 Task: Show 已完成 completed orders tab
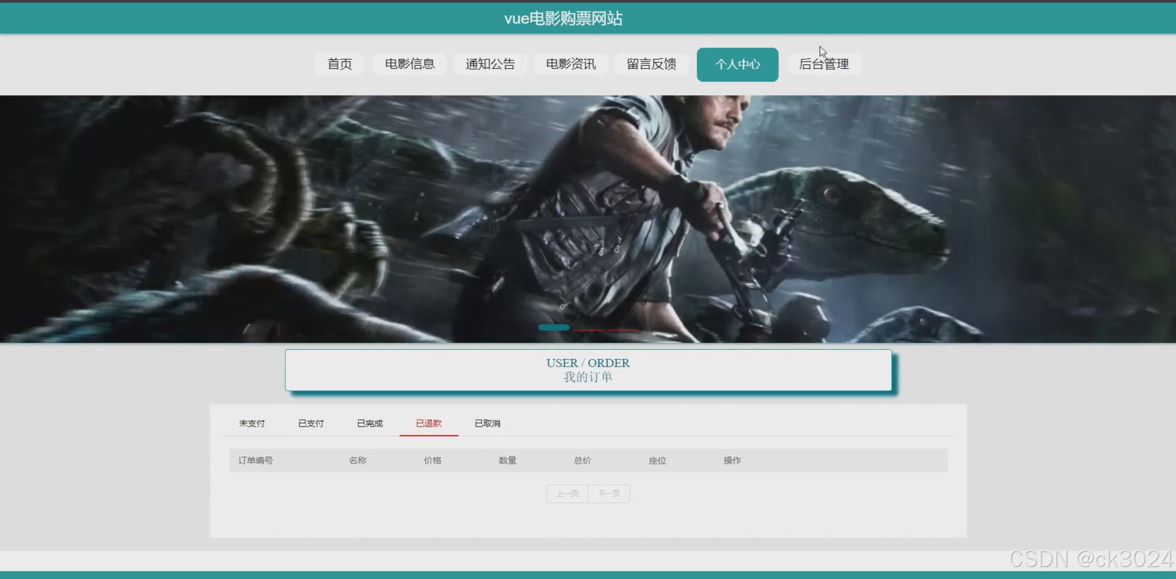[x=370, y=423]
